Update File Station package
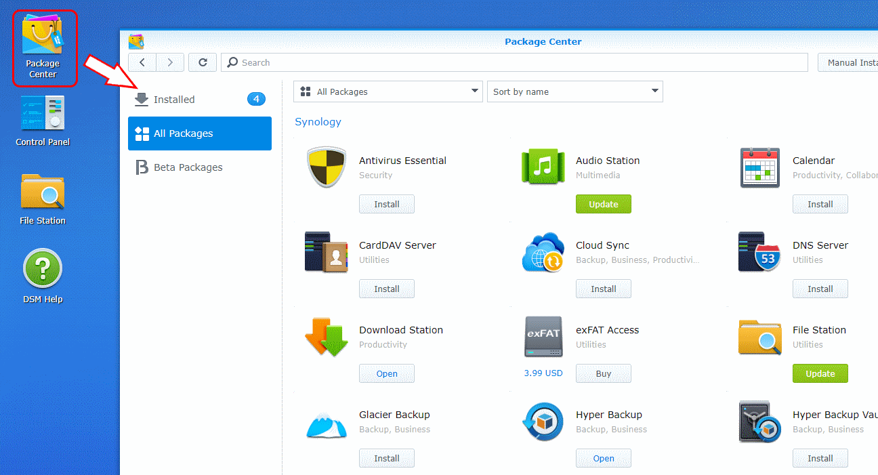Viewport: 878px width, 475px height. (820, 373)
